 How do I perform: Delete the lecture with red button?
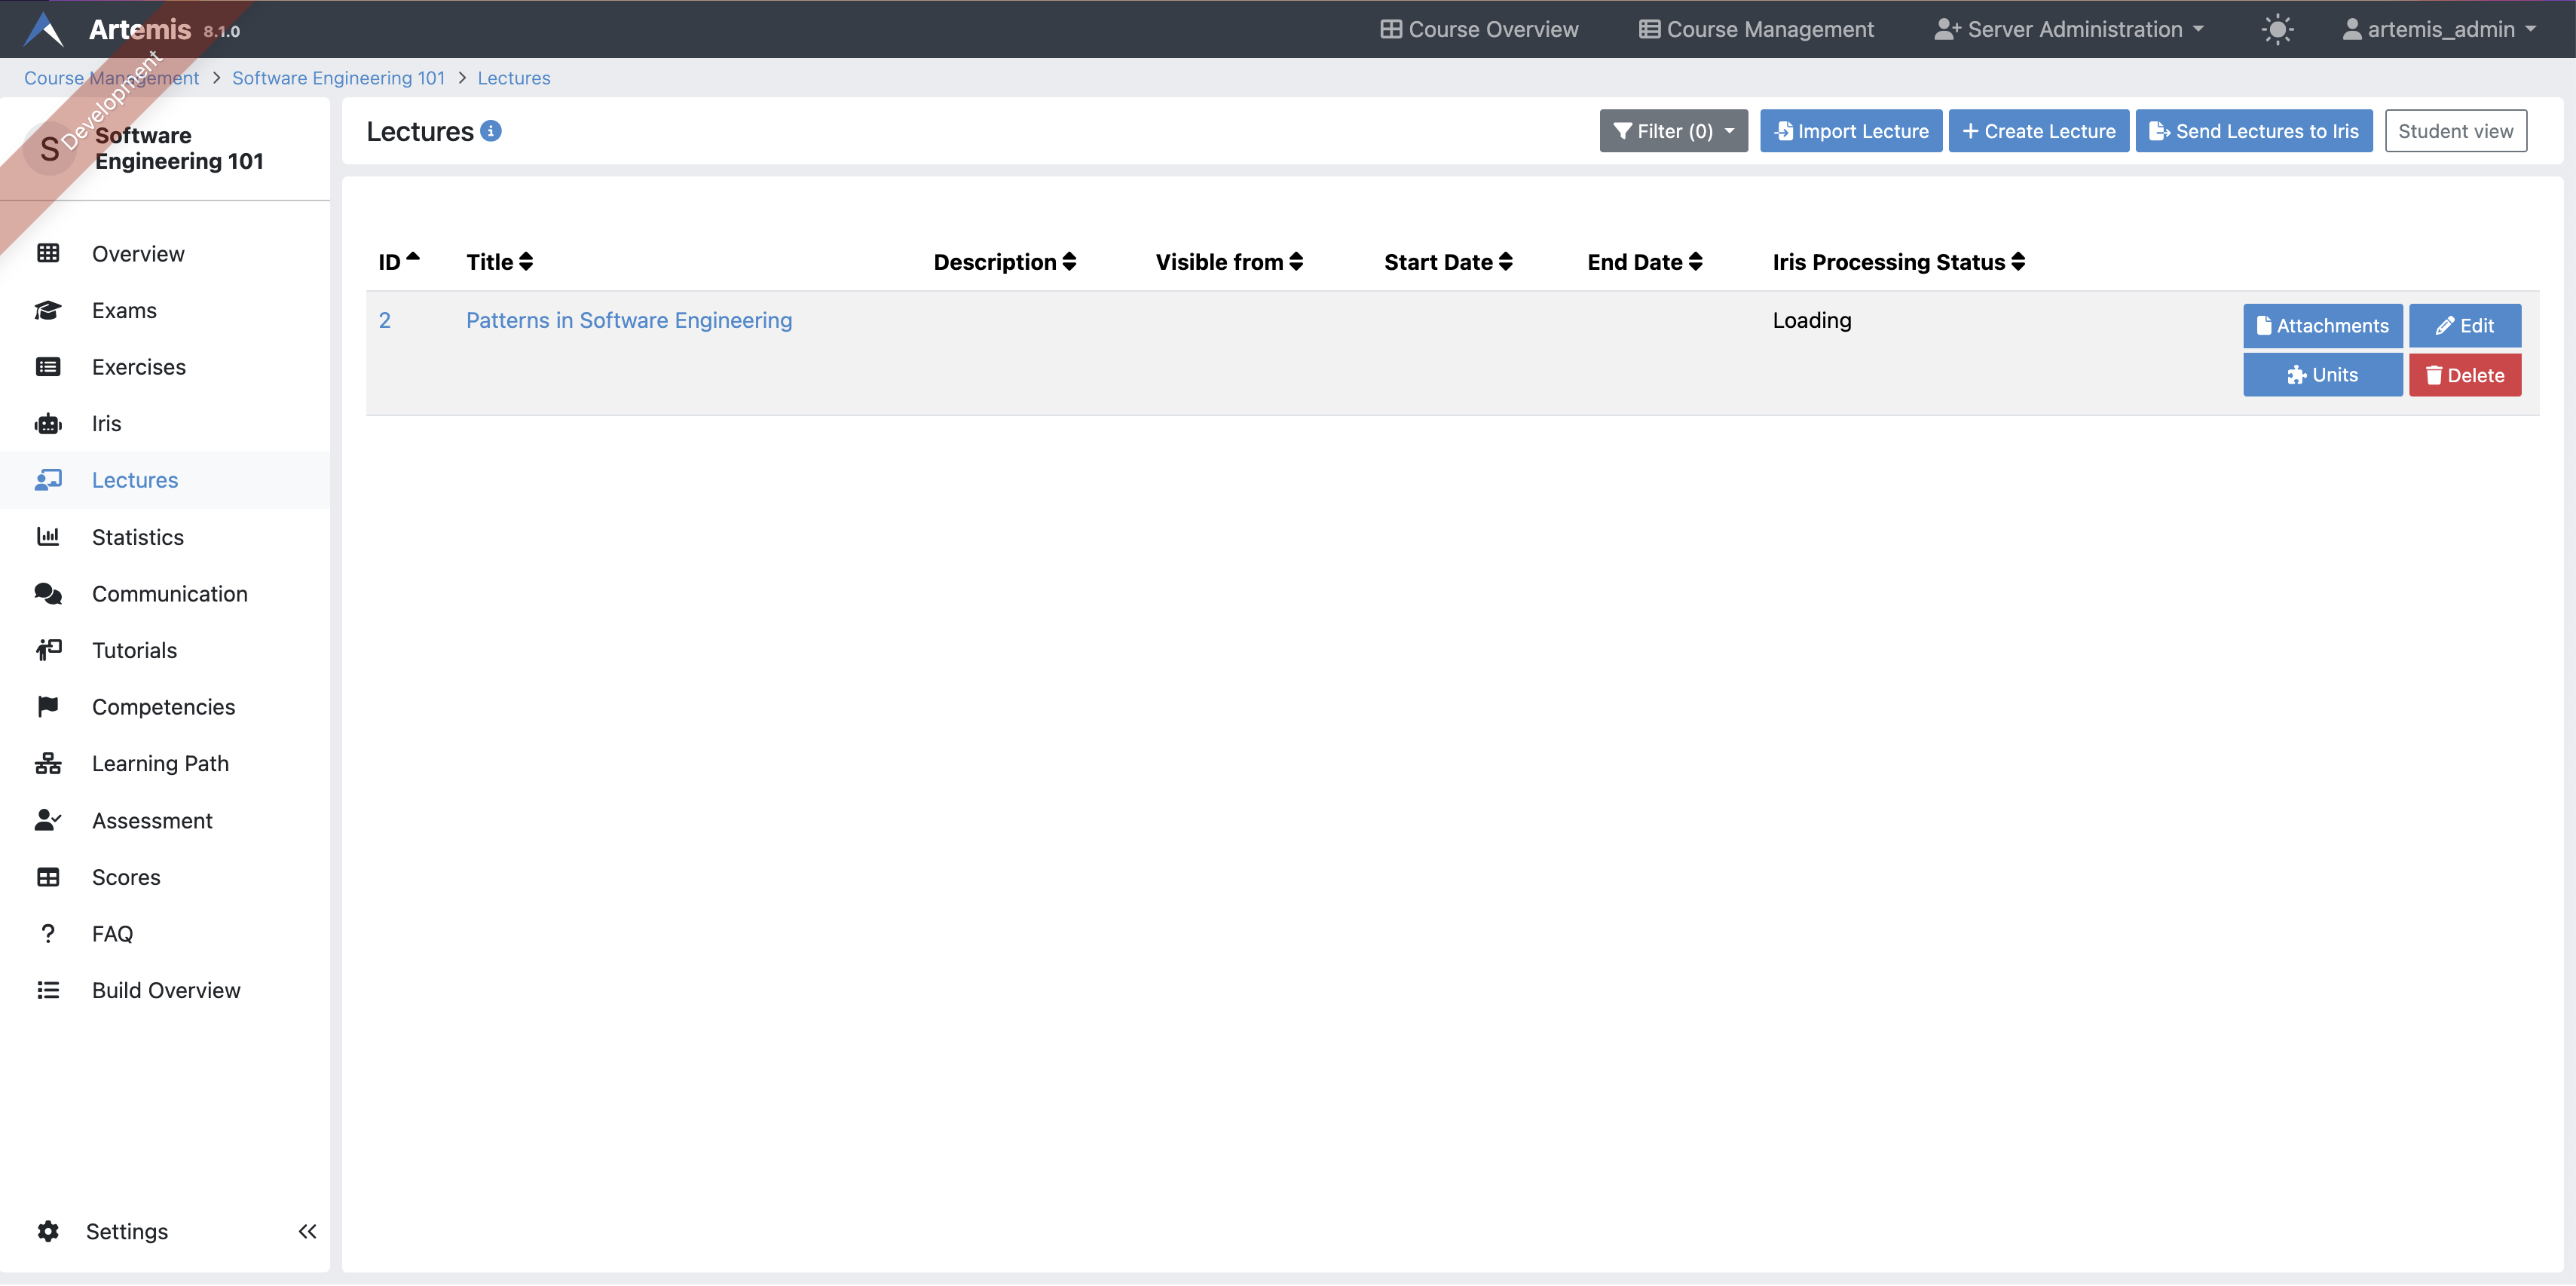[x=2464, y=375]
